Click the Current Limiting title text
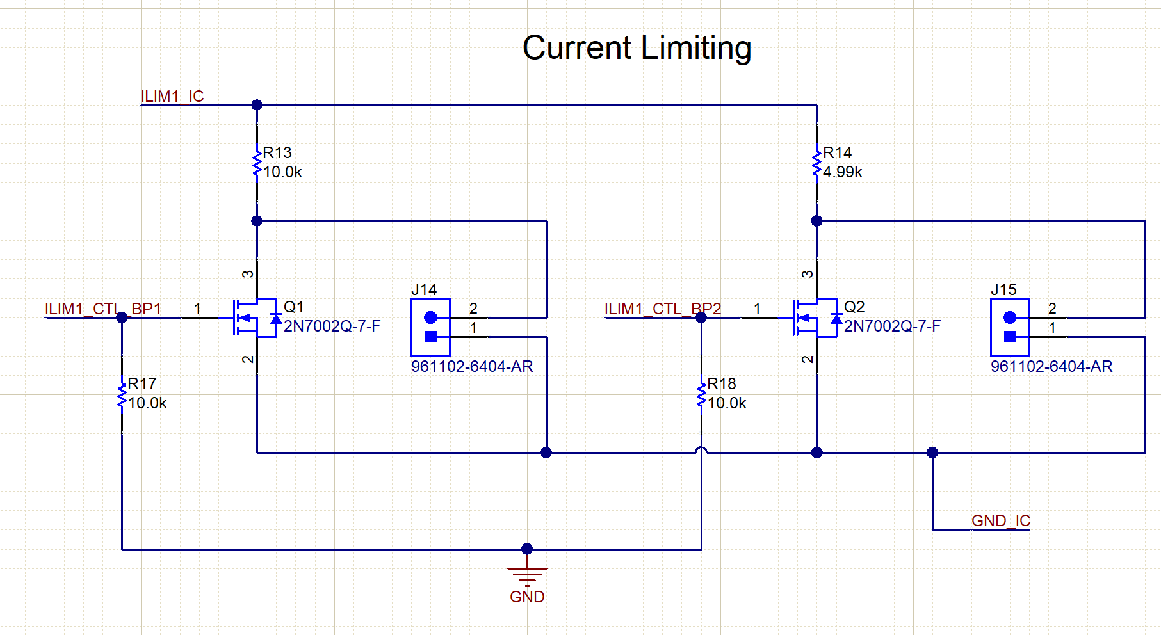1161x635 pixels. tap(637, 47)
